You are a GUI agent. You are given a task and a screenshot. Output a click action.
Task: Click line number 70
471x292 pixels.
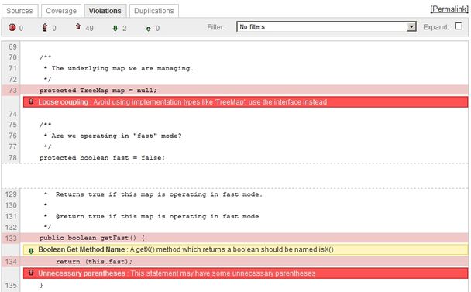(x=12, y=57)
